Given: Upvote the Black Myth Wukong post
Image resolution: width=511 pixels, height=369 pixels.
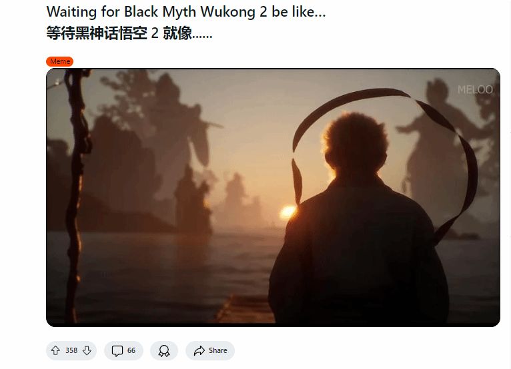Looking at the screenshot, I should tap(55, 350).
